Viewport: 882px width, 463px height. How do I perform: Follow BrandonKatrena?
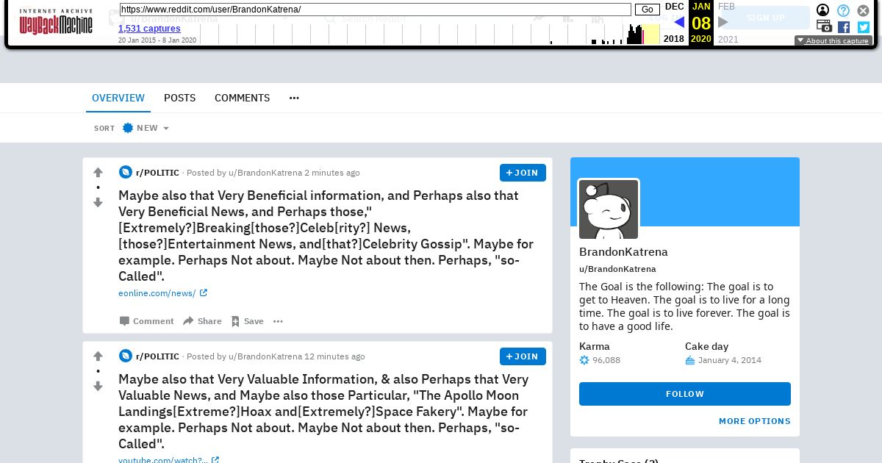click(x=685, y=394)
